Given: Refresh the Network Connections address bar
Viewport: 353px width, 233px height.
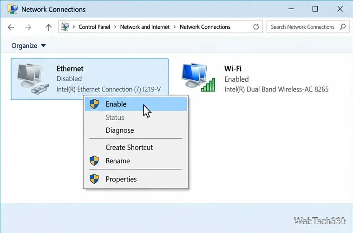Looking at the screenshot, I should 256,27.
